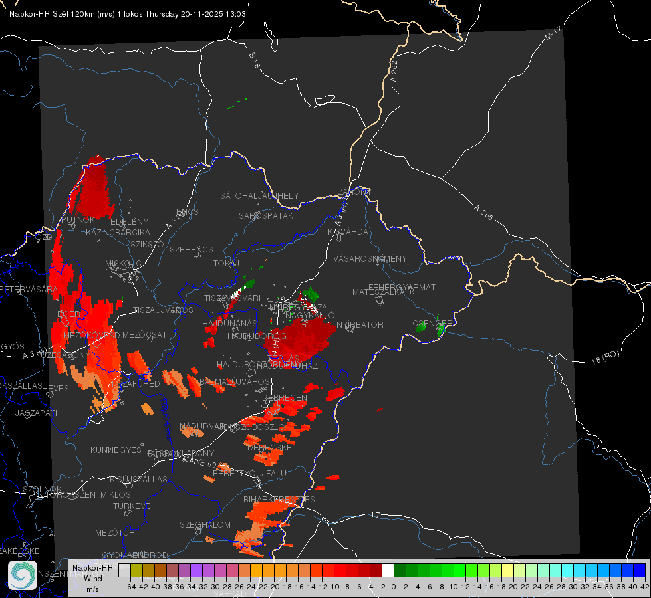Click the VÁSÁROSNAMÉNY city label
Screen dimensions: 651x598
[x=370, y=259]
